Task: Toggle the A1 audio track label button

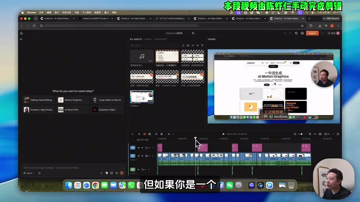Action: (133, 169)
